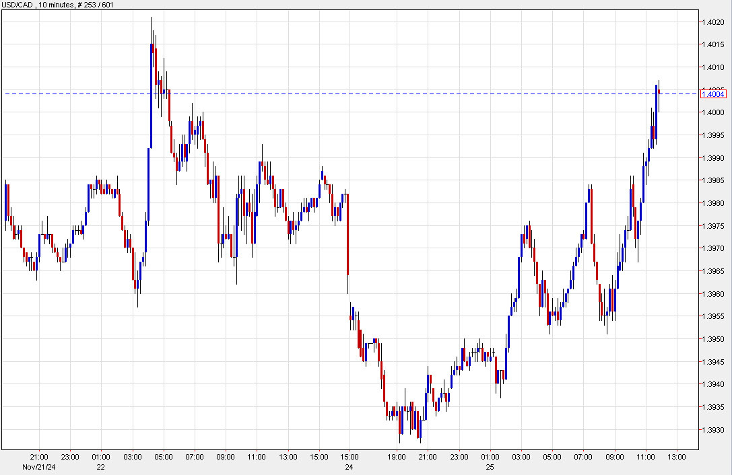This screenshot has width=732, height=475.
Task: Click the right price axis area
Action: click(715, 269)
